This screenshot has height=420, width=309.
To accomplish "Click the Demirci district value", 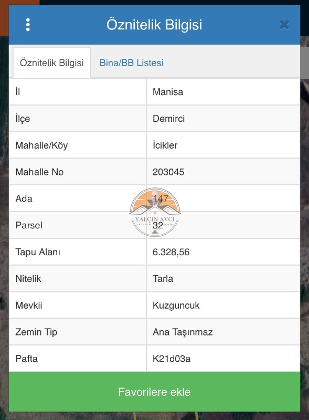I will [x=169, y=119].
